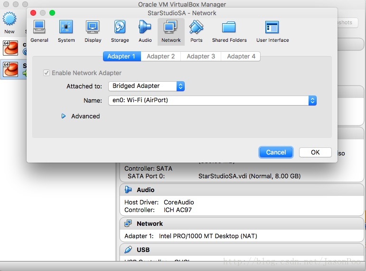Confirm settings with OK button

coord(315,153)
